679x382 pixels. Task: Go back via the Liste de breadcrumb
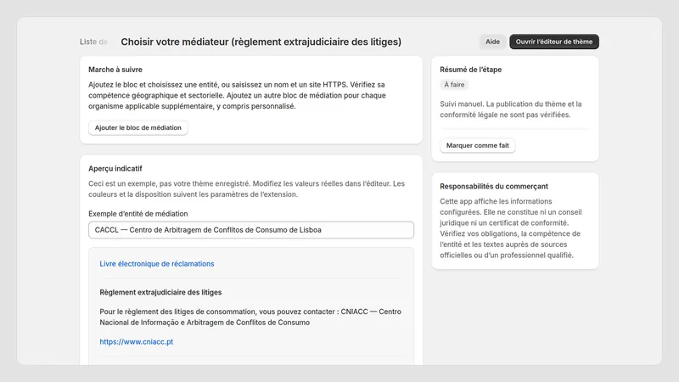(x=93, y=42)
